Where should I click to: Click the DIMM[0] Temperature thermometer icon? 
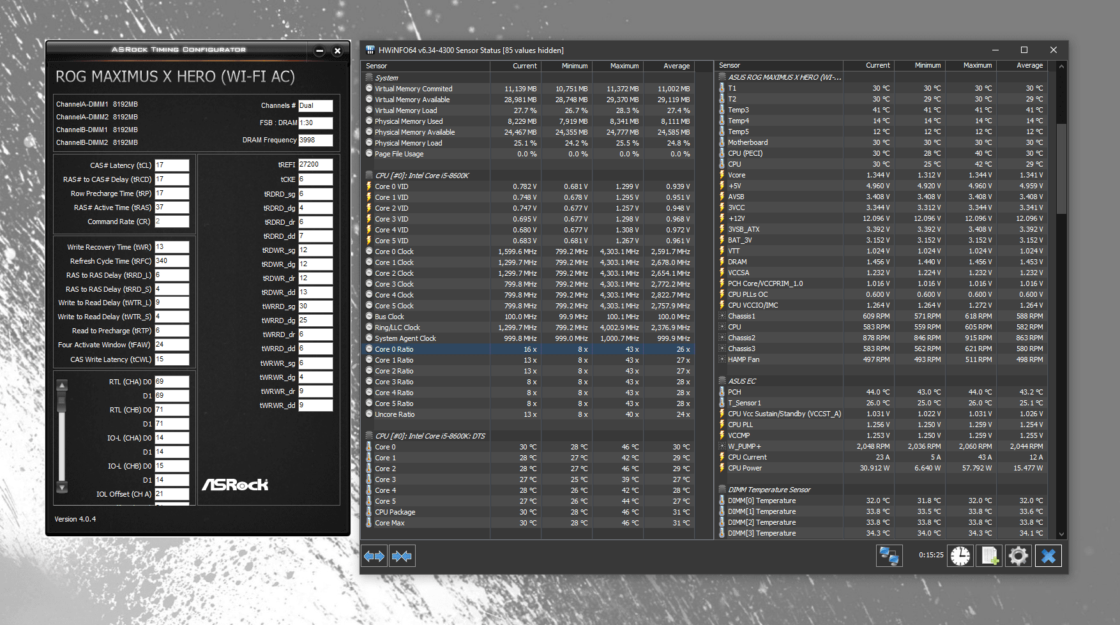[x=722, y=500]
